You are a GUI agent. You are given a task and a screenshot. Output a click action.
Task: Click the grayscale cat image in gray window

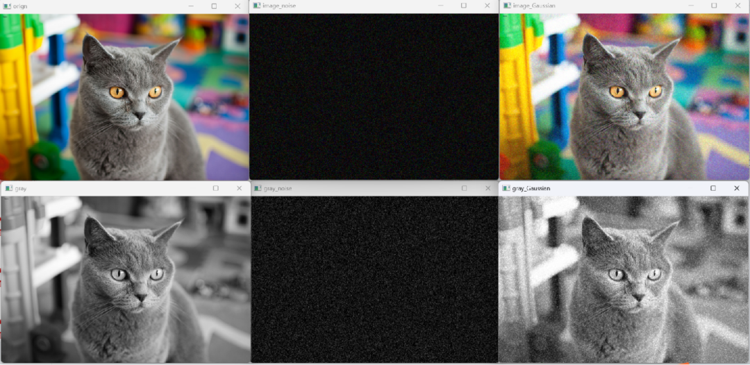[x=126, y=280]
